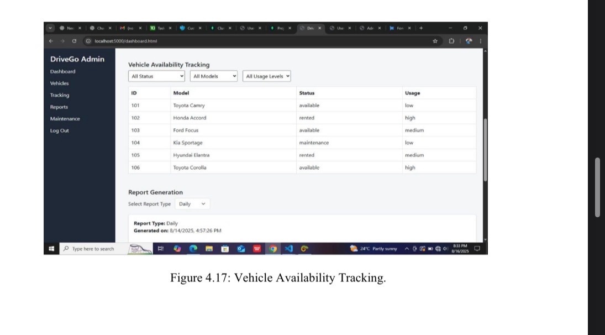Open the Reports sidebar link

[x=59, y=107]
